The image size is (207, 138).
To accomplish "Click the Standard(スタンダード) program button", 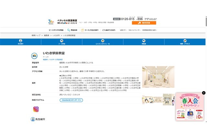I will point(71,100).
